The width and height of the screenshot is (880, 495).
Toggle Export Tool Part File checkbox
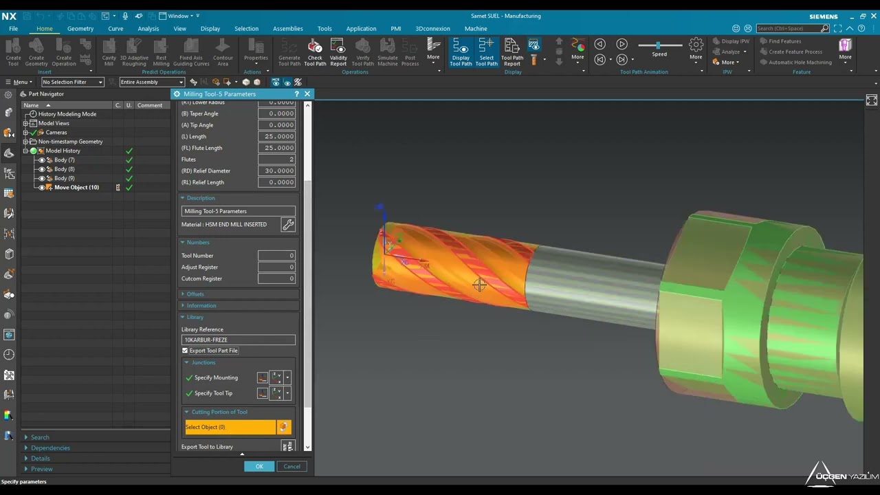(x=185, y=351)
